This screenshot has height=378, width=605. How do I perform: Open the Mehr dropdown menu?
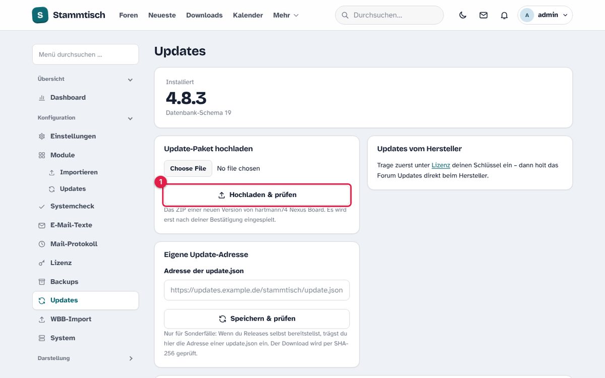coord(286,15)
